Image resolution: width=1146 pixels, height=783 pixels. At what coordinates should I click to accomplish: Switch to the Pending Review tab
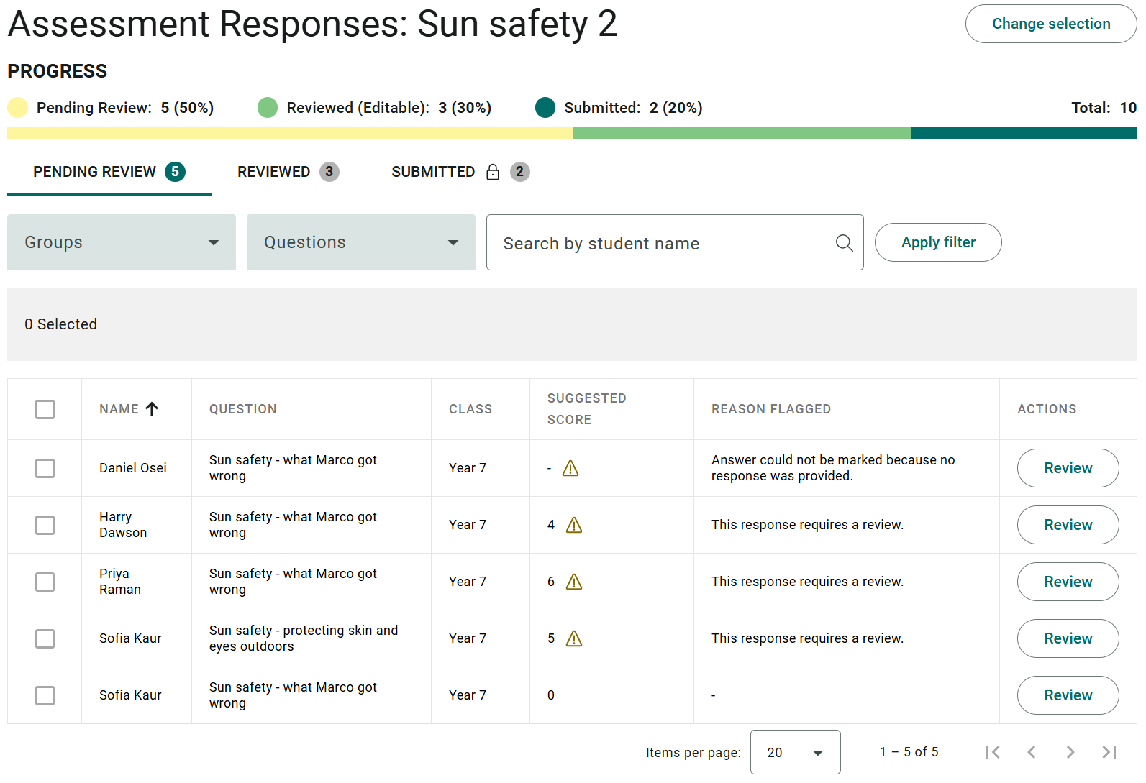109,172
